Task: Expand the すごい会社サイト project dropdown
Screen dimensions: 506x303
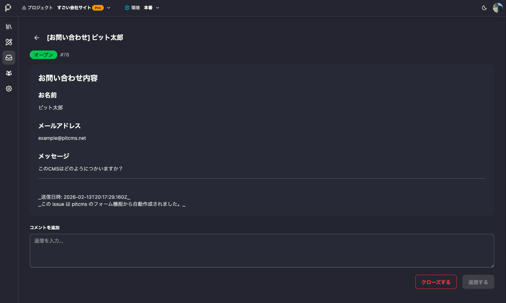Action: click(109, 8)
